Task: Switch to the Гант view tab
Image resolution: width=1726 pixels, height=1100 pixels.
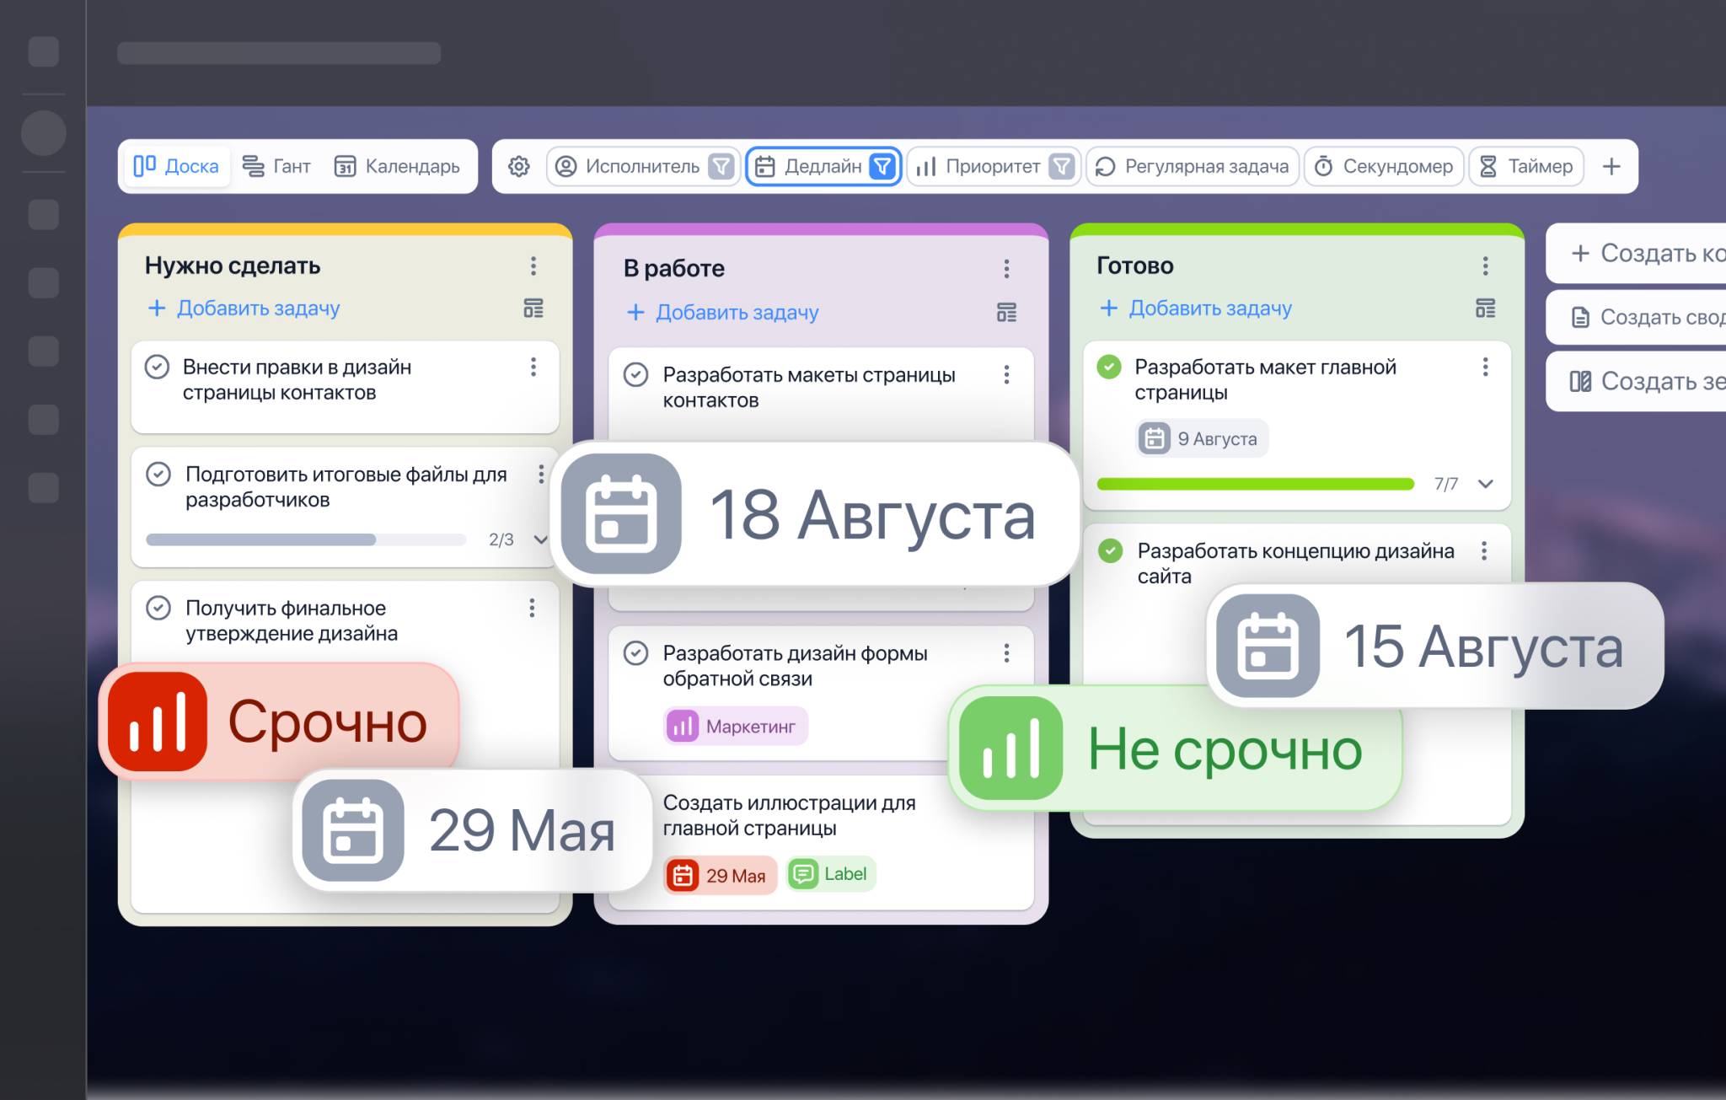Action: point(276,167)
